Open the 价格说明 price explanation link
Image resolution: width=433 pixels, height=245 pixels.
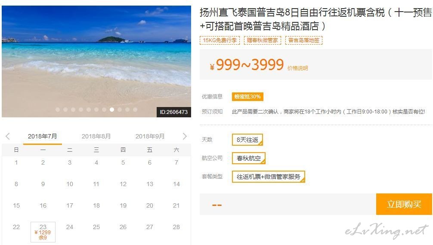point(298,68)
